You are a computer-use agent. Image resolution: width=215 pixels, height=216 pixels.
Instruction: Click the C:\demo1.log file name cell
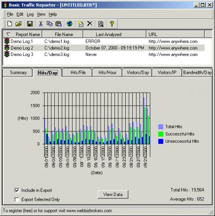point(57,41)
